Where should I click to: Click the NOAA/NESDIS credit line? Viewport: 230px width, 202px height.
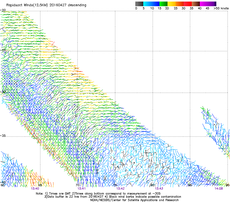pyautogui.click(x=134, y=200)
